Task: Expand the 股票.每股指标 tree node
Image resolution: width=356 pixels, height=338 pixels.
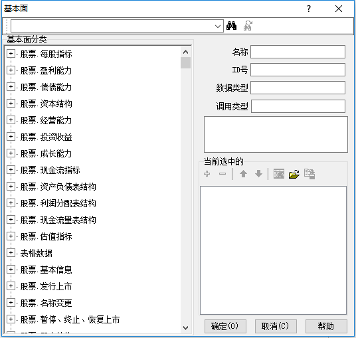Action: (x=11, y=54)
